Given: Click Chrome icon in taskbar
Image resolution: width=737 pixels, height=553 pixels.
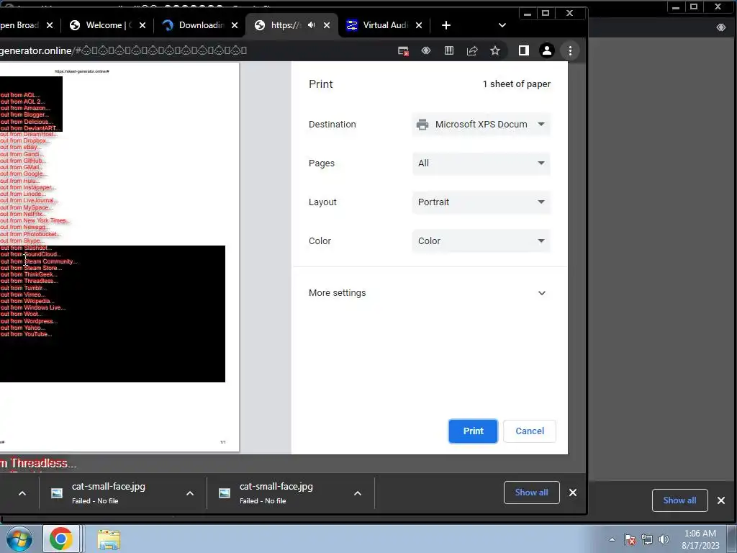Looking at the screenshot, I should coord(61,539).
